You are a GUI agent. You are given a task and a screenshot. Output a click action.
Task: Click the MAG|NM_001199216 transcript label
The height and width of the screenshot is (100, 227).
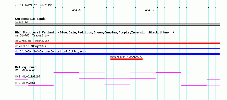tap(28, 76)
